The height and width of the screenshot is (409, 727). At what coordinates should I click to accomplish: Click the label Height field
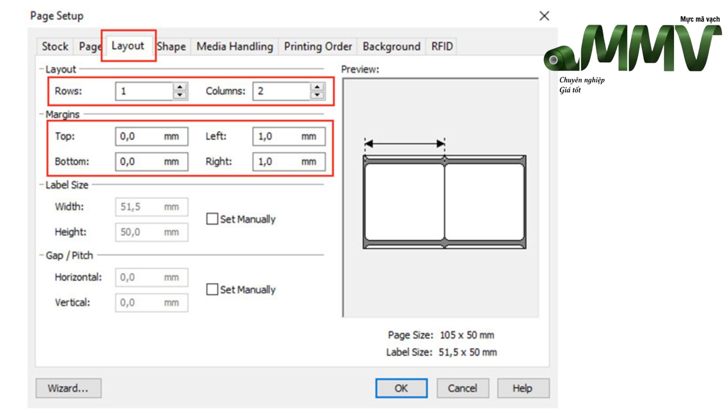(x=151, y=232)
